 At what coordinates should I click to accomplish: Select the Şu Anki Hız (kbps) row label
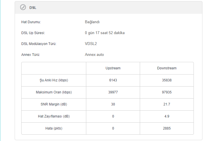tap(54, 80)
